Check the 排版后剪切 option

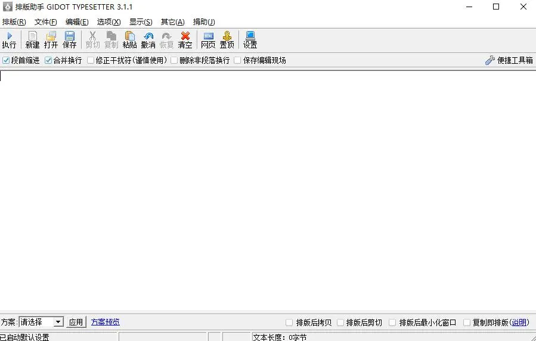click(340, 323)
